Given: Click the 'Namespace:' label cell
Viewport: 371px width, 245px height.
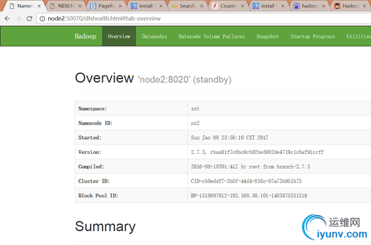Looking at the screenshot, I should 131,108.
